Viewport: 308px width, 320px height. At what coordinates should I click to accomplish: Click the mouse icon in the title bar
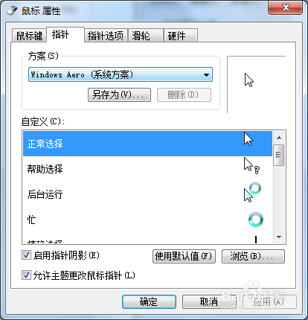click(12, 10)
